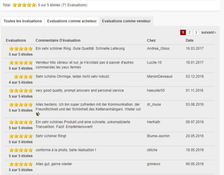Open the Blume-Jasmin user profile
The width and height of the screenshot is (224, 175).
(158, 136)
